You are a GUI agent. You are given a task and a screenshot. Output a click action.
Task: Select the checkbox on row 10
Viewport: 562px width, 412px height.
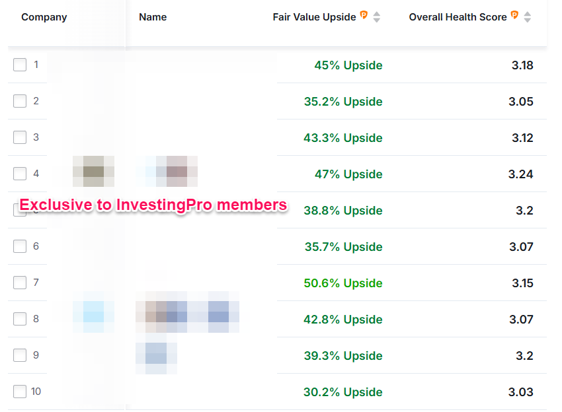click(x=20, y=392)
